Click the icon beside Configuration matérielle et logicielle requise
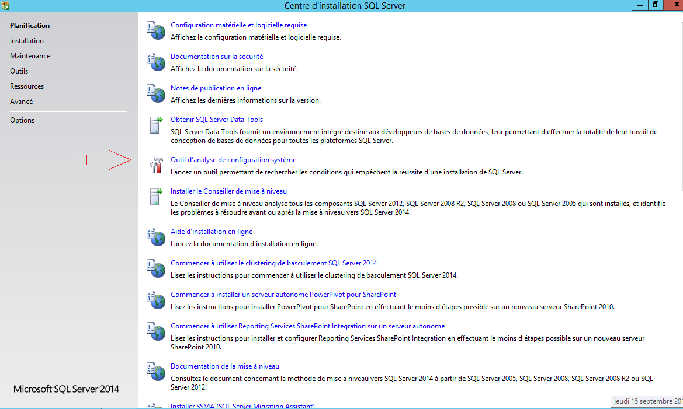683x409 pixels. [155, 30]
